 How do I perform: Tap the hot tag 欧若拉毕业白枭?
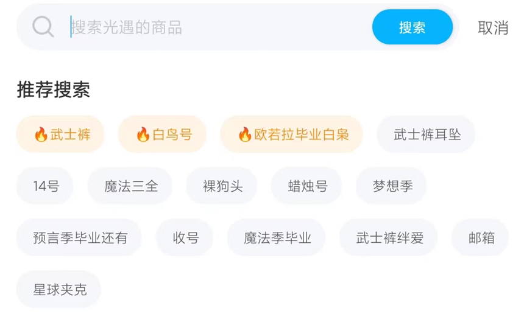tap(292, 135)
